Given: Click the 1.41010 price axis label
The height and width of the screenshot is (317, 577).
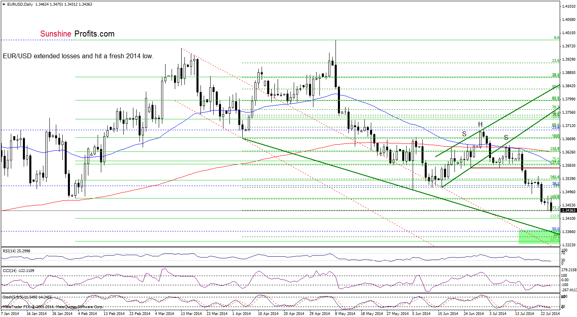Looking at the screenshot, I should click(x=569, y=6).
